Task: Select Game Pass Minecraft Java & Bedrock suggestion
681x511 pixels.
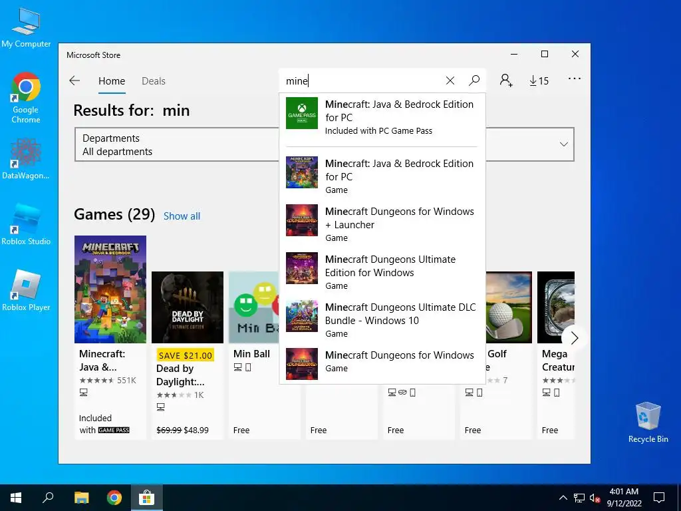Action: click(382, 117)
